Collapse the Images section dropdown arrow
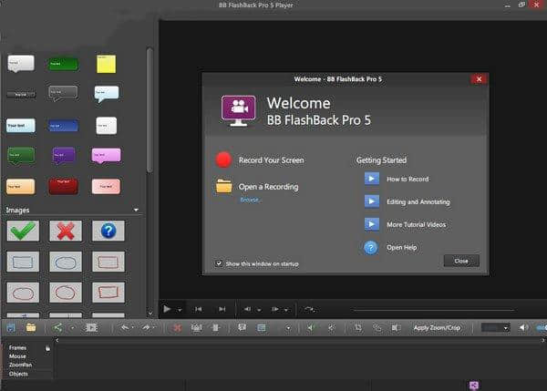This screenshot has width=547, height=391. [136, 210]
